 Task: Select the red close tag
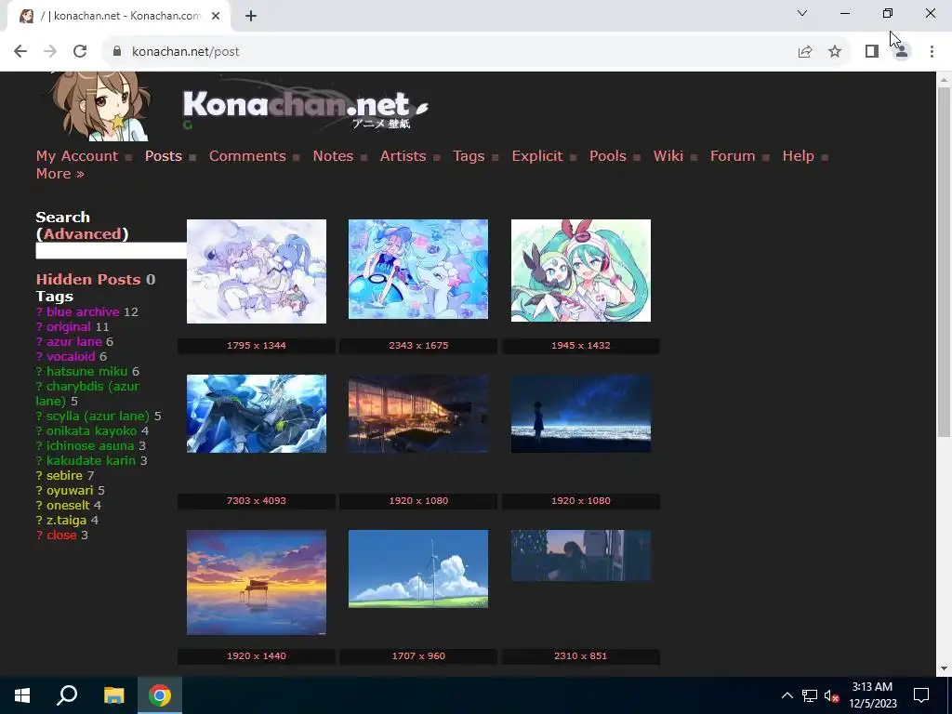[61, 535]
